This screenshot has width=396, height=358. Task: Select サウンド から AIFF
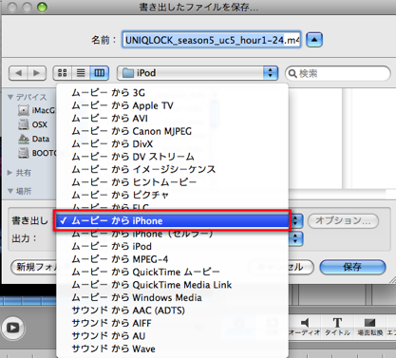(172, 323)
